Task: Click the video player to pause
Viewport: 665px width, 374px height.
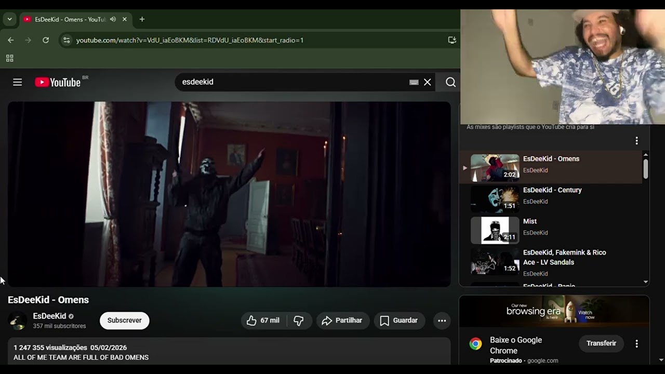Action: click(229, 194)
